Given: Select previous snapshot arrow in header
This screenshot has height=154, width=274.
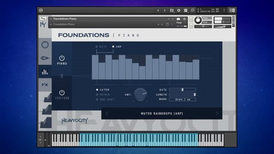Looking at the screenshot, I should [x=158, y=24].
